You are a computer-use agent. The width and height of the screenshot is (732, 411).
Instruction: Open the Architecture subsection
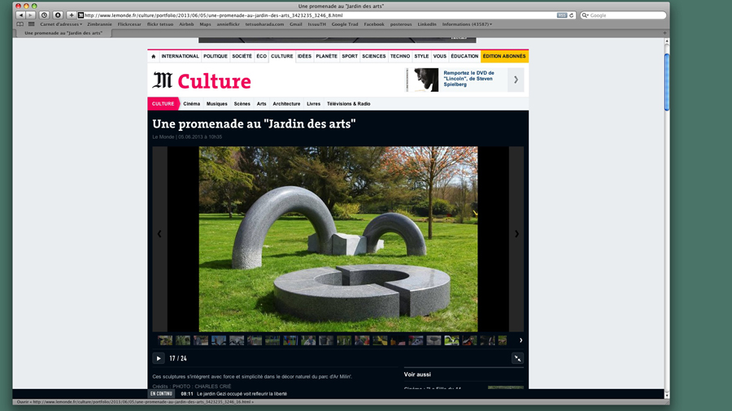tap(286, 104)
